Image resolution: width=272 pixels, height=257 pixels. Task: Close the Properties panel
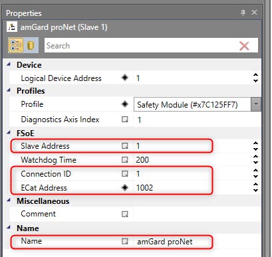click(x=254, y=13)
